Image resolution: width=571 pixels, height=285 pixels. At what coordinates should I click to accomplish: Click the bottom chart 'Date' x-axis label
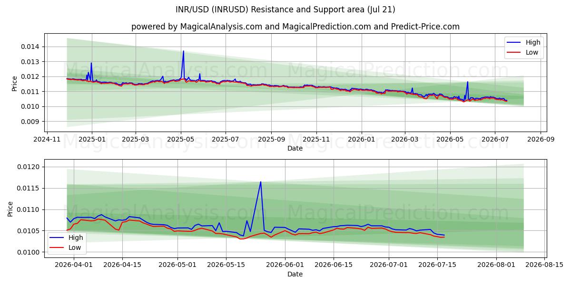[x=295, y=274]
